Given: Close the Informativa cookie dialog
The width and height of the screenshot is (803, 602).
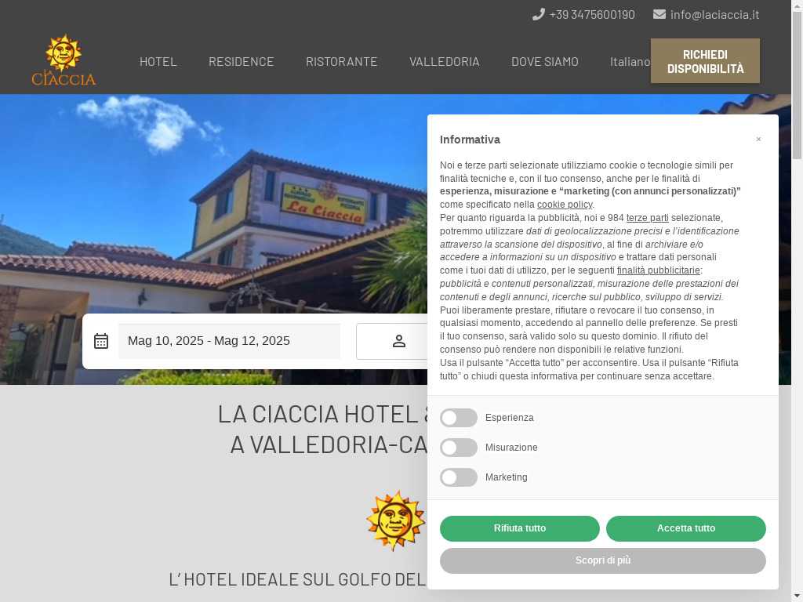Looking at the screenshot, I should click(758, 140).
